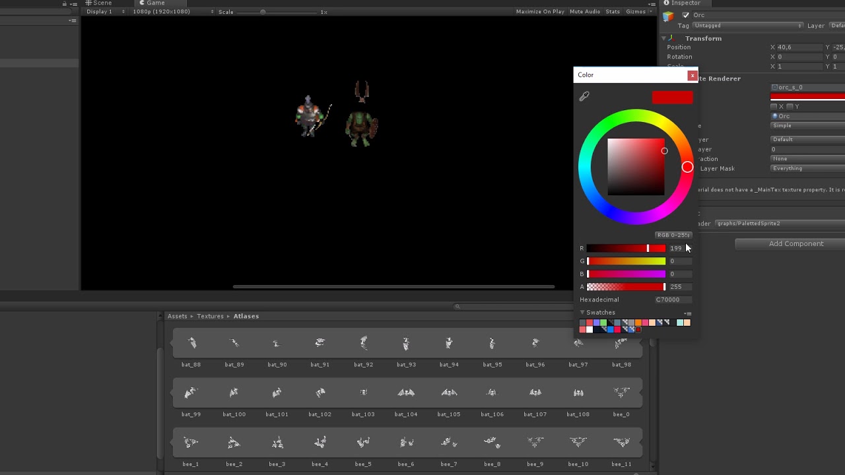Select the bat_92 sprite thumbnail
This screenshot has width=845, height=475.
(363, 343)
